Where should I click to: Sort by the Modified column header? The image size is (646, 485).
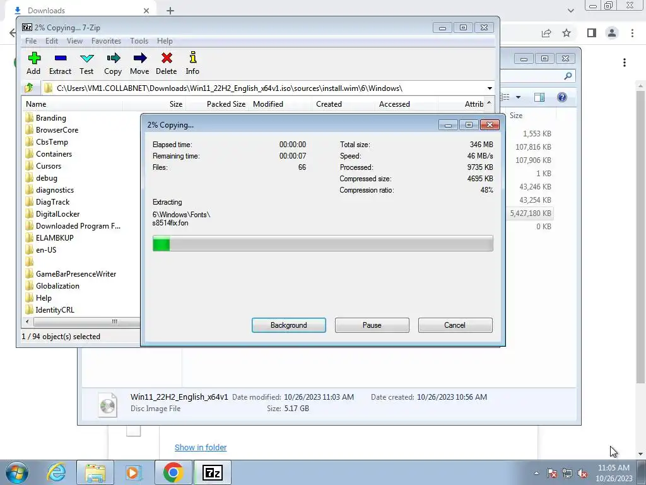pos(280,104)
